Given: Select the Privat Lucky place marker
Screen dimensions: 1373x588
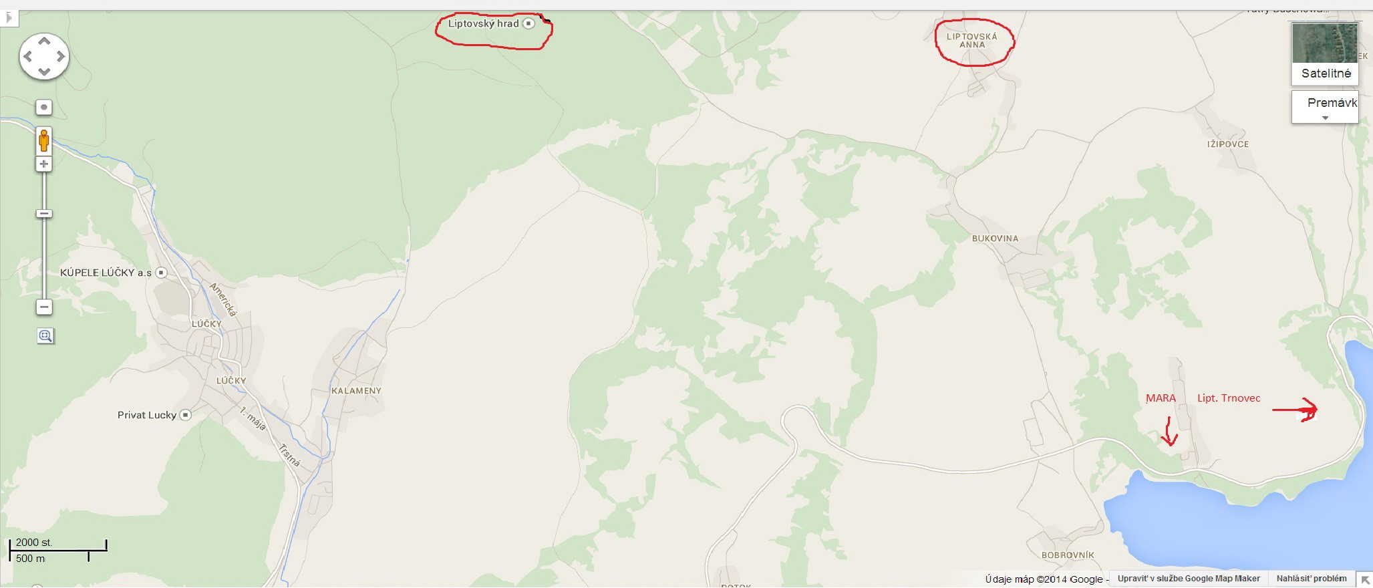Looking at the screenshot, I should coord(186,415).
